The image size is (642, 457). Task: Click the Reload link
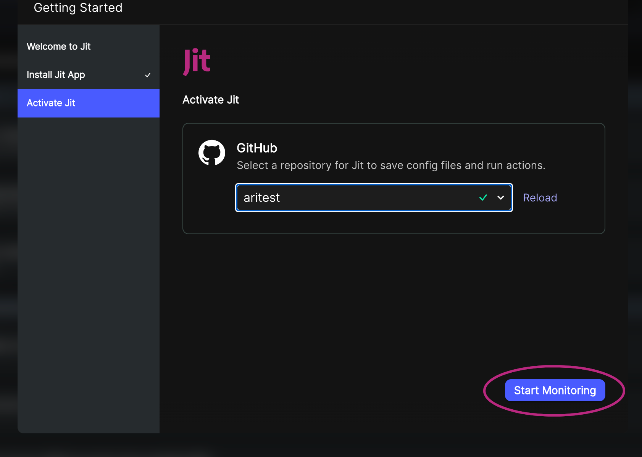[540, 198]
